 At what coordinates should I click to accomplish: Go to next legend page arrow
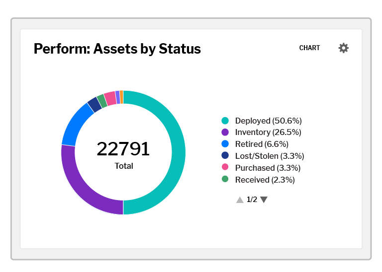click(264, 200)
